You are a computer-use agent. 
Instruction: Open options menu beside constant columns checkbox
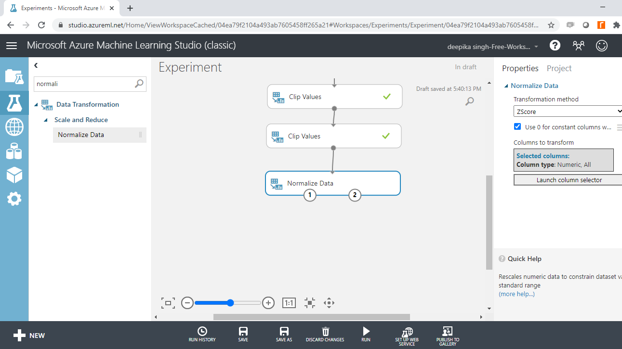click(619, 127)
